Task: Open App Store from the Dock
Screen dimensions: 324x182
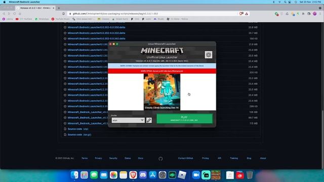Action: pos(152,175)
